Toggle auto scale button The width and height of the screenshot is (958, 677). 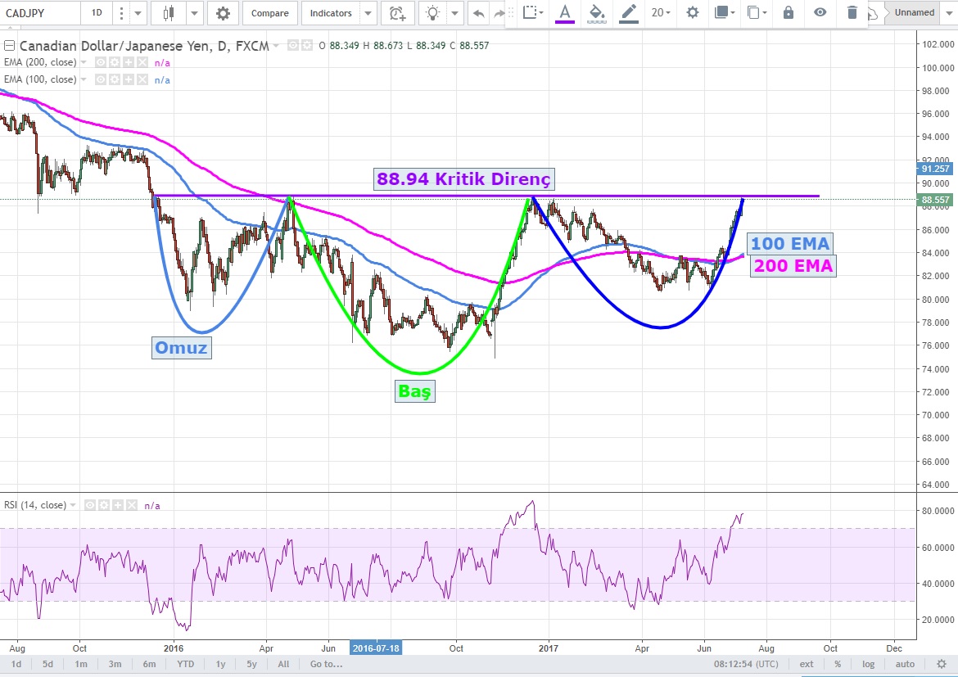tap(905, 664)
